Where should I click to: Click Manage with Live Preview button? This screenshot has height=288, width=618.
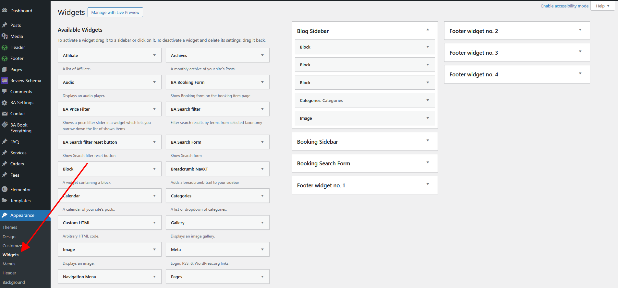click(115, 12)
